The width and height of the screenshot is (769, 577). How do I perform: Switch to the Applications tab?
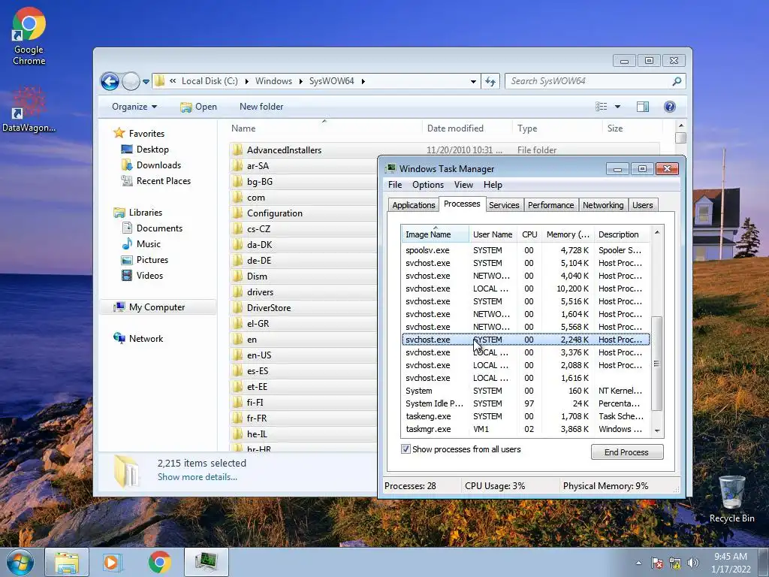click(414, 205)
